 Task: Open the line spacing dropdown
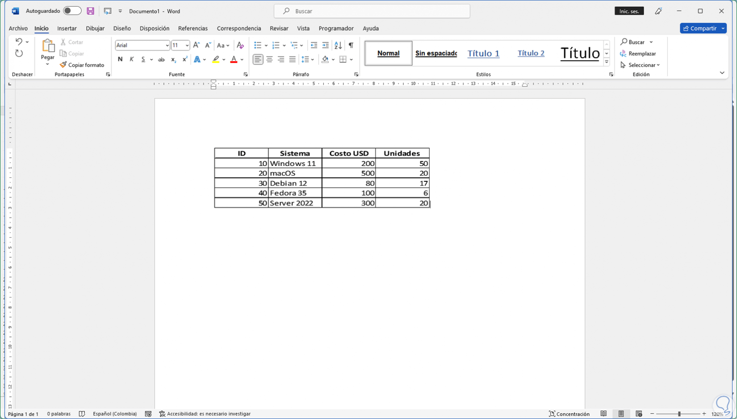coord(313,59)
